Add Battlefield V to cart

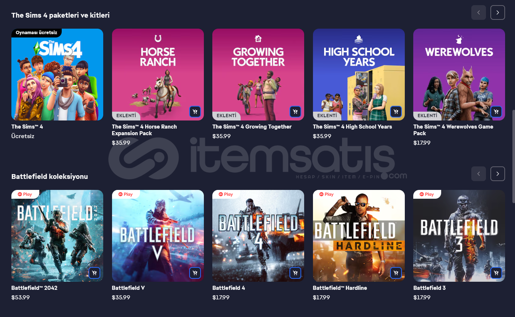point(195,273)
